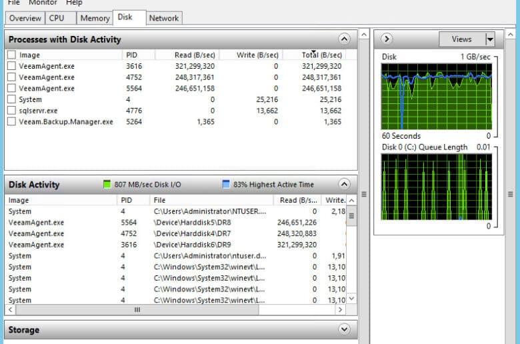Viewport: 520px width, 344px height.
Task: Switch to the Memory tab
Action: click(95, 18)
